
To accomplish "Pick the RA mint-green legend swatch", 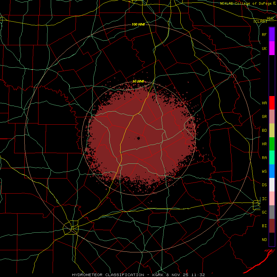I will click(272, 158).
